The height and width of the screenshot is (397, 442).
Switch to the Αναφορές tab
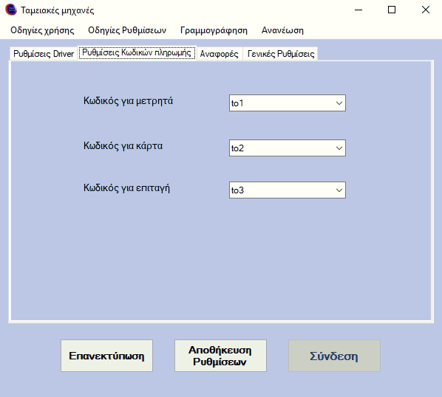click(220, 53)
